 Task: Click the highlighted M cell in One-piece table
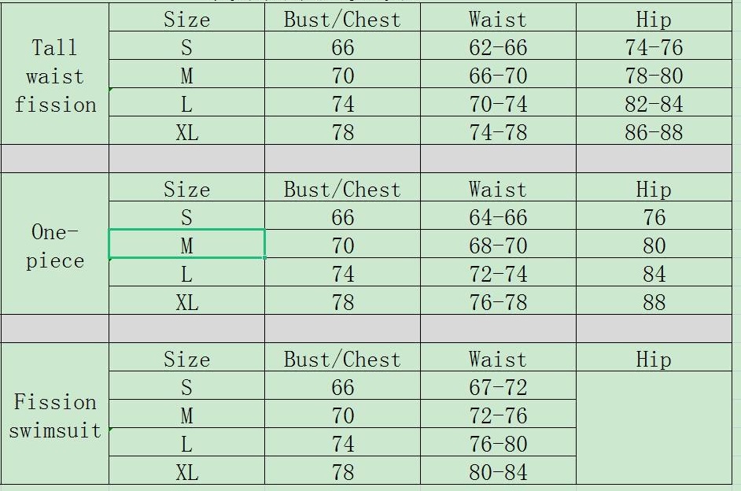pyautogui.click(x=186, y=245)
